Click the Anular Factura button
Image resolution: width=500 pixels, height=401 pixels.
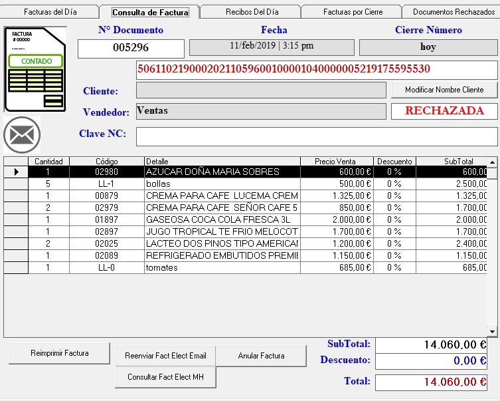[x=261, y=356]
